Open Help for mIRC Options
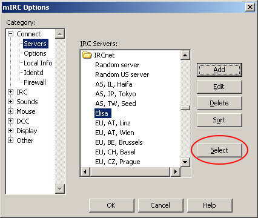Screen dimensions: 258x218 point(210,205)
